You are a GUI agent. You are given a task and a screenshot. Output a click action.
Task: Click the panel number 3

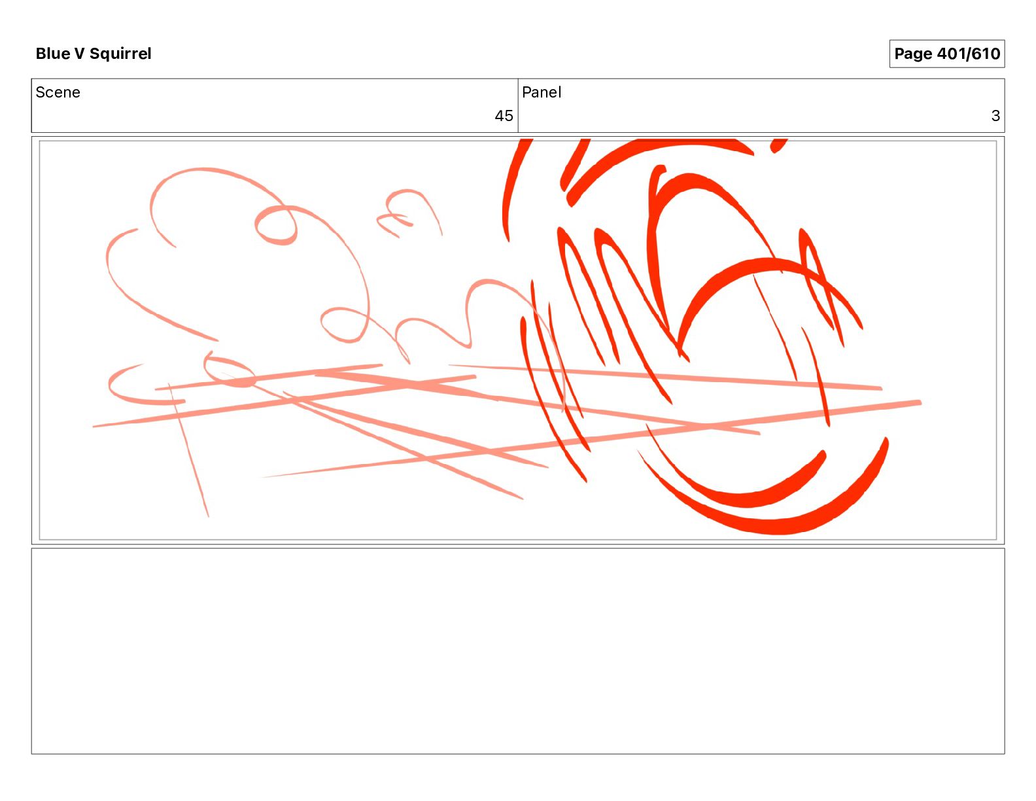995,116
